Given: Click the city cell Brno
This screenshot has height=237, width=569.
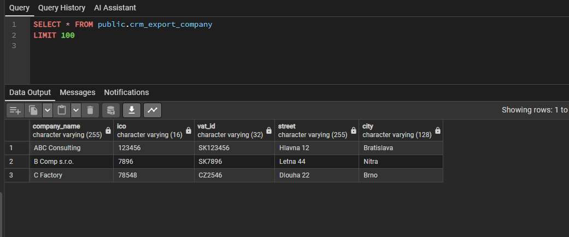Looking at the screenshot, I should click(x=401, y=175).
